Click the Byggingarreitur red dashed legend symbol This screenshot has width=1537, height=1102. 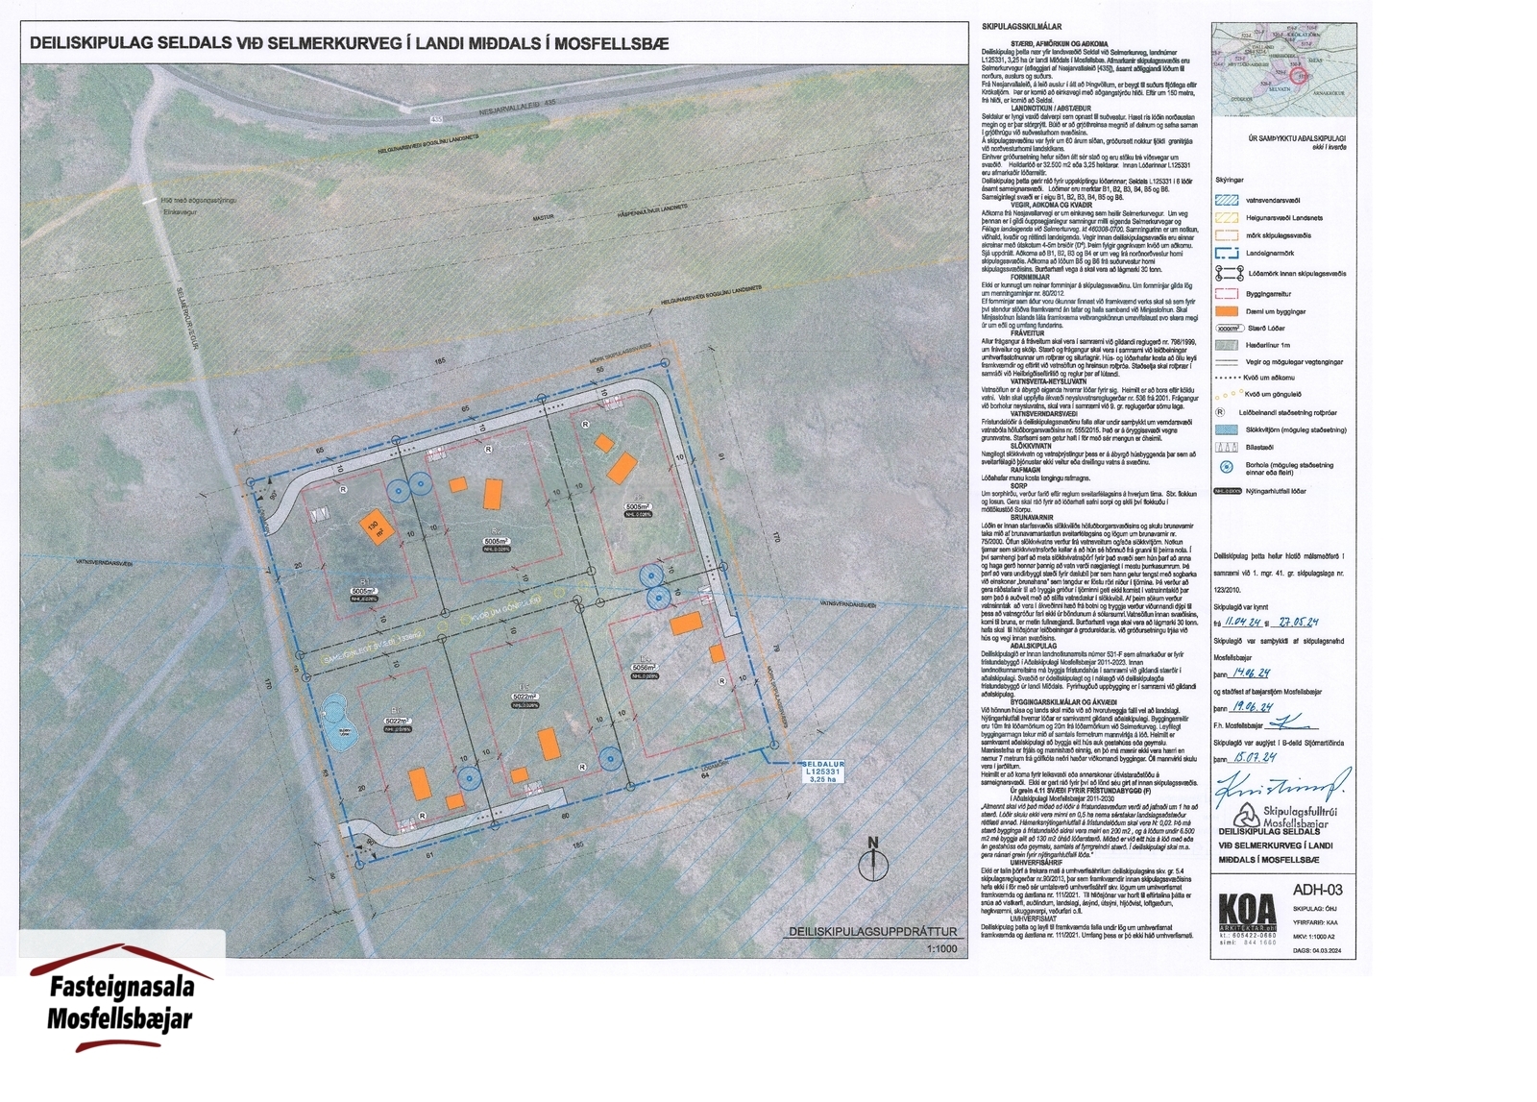[x=1225, y=292]
